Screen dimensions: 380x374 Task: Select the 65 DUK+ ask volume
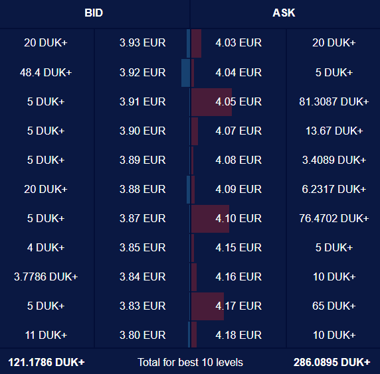click(334, 306)
